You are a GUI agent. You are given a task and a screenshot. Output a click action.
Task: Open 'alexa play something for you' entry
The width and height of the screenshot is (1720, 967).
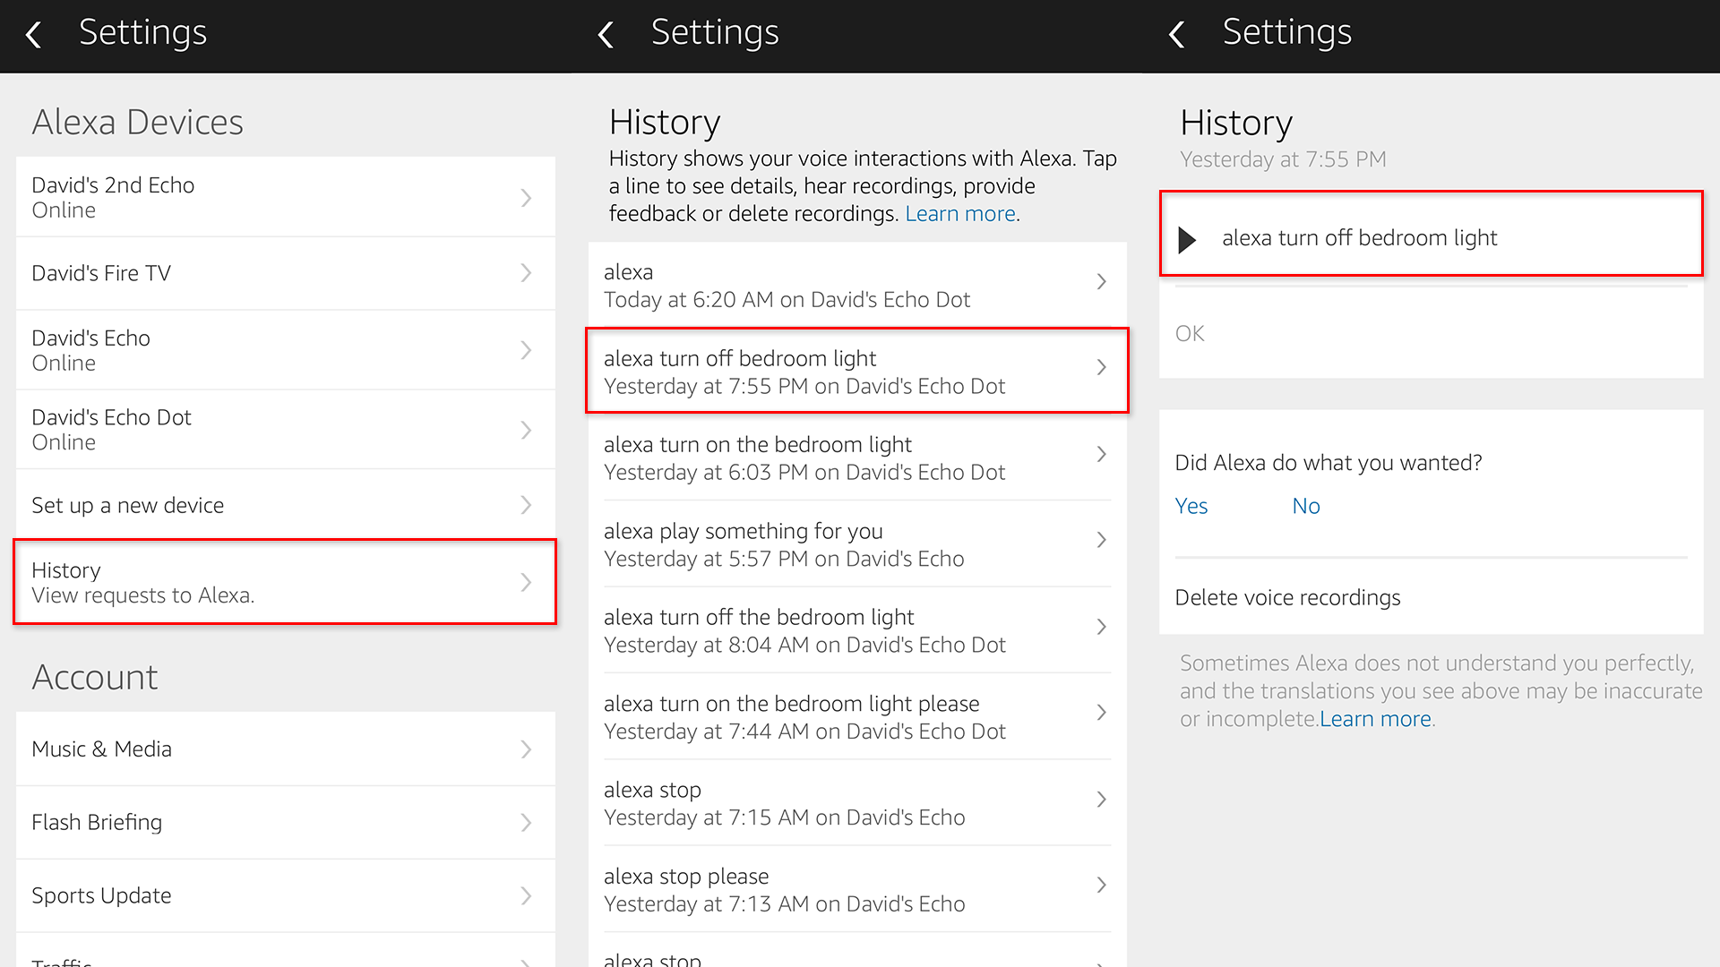coord(857,544)
